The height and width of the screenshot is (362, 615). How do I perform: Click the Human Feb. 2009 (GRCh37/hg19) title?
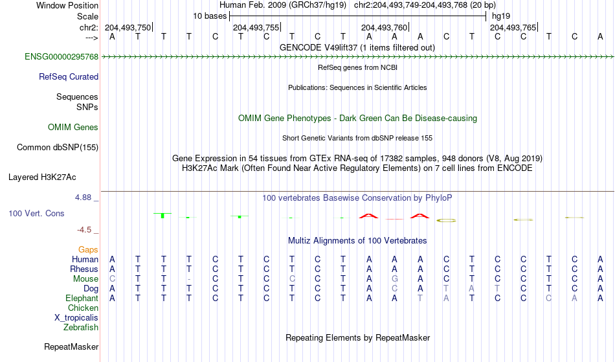click(x=282, y=5)
